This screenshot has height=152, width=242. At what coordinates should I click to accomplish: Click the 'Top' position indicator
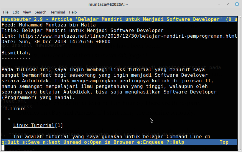click(224, 142)
